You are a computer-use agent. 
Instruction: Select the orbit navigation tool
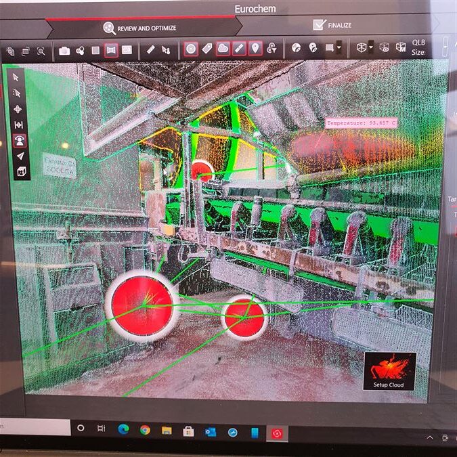[18, 109]
